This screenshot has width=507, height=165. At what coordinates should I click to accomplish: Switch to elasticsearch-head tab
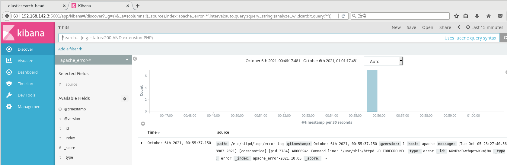click(x=34, y=6)
